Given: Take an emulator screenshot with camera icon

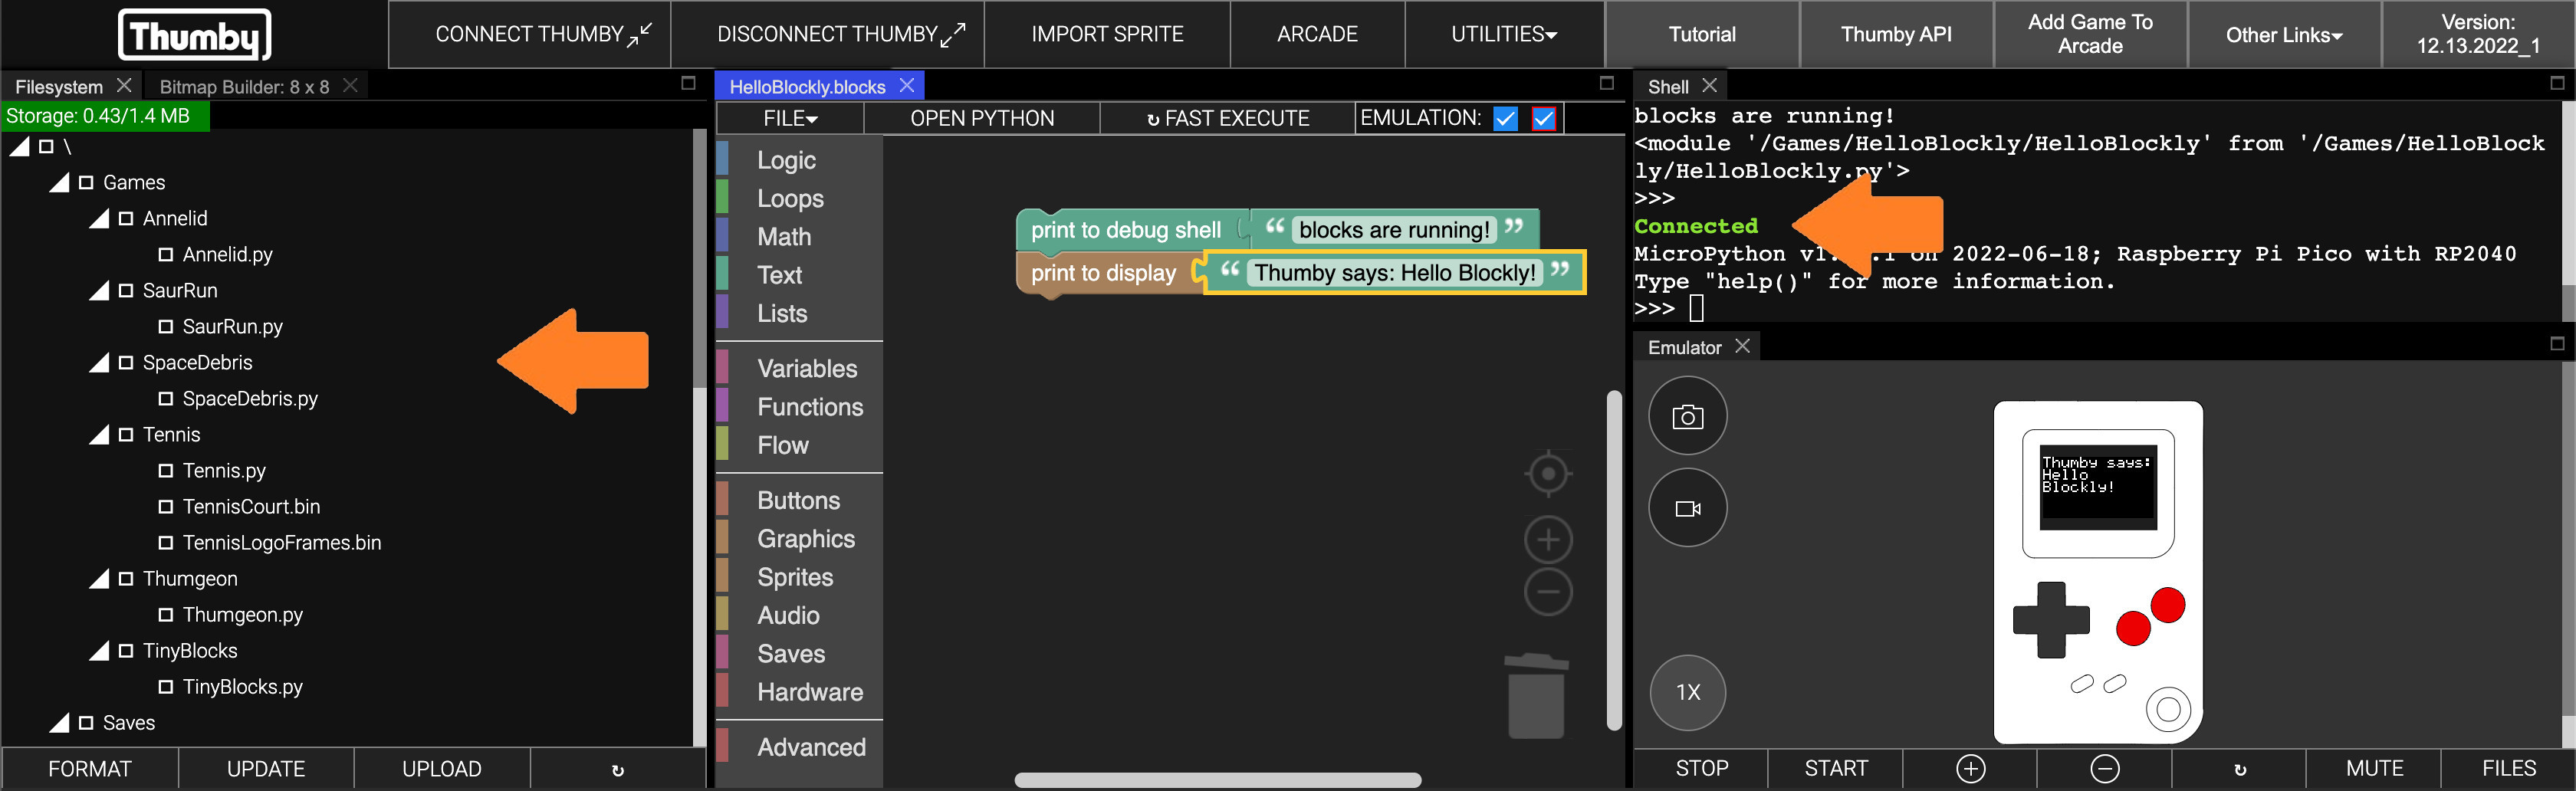Looking at the screenshot, I should tap(1687, 416).
